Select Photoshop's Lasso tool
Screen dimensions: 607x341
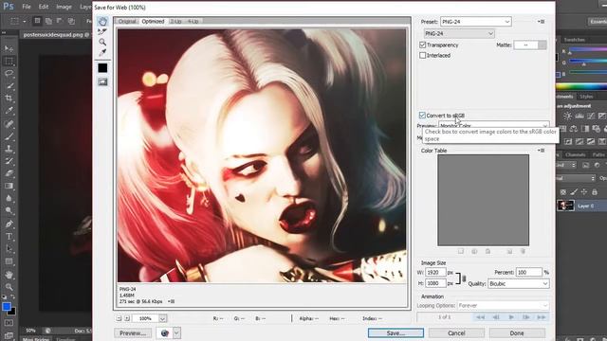[9, 73]
